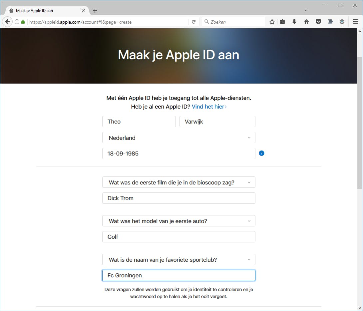Open the first-car model question dropdown
The width and height of the screenshot is (363, 311).
tap(179, 221)
